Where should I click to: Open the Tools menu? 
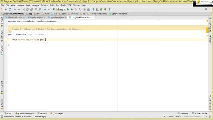tap(63, 5)
